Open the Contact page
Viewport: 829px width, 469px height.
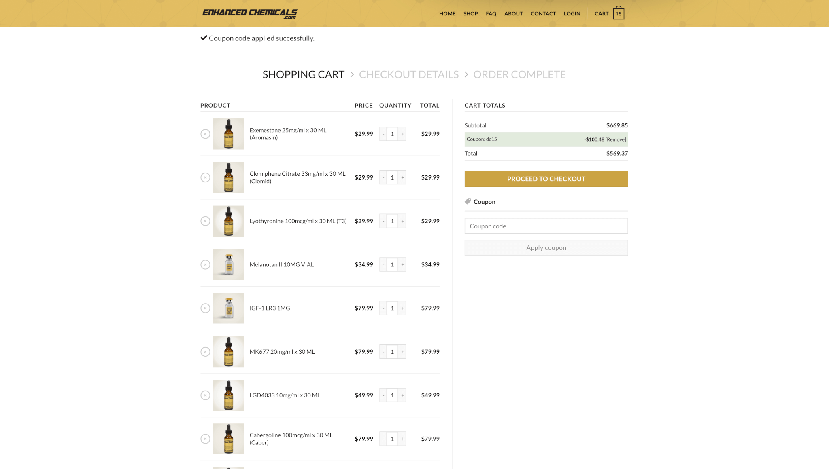(x=543, y=13)
